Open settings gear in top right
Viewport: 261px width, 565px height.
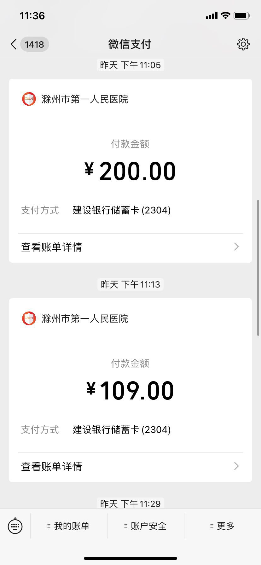(243, 44)
